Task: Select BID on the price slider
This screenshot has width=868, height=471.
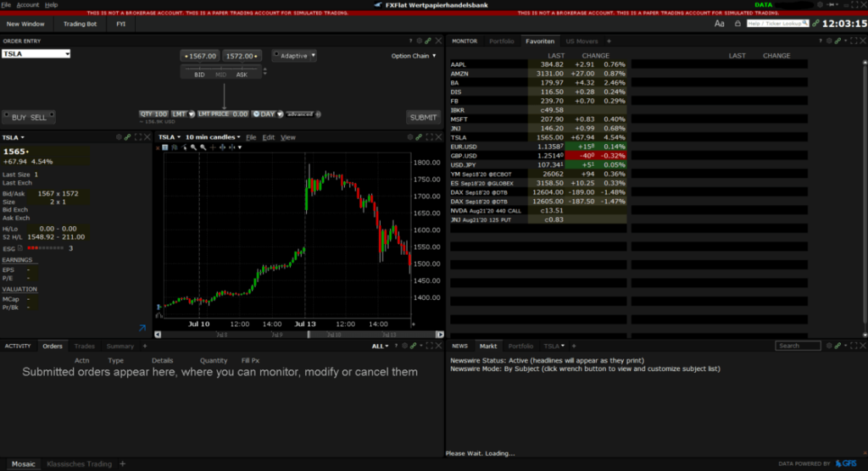Action: (199, 75)
